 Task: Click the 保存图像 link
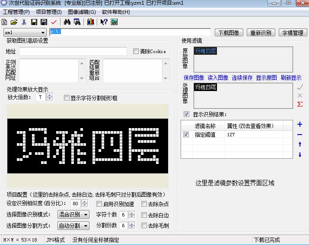[194, 78]
